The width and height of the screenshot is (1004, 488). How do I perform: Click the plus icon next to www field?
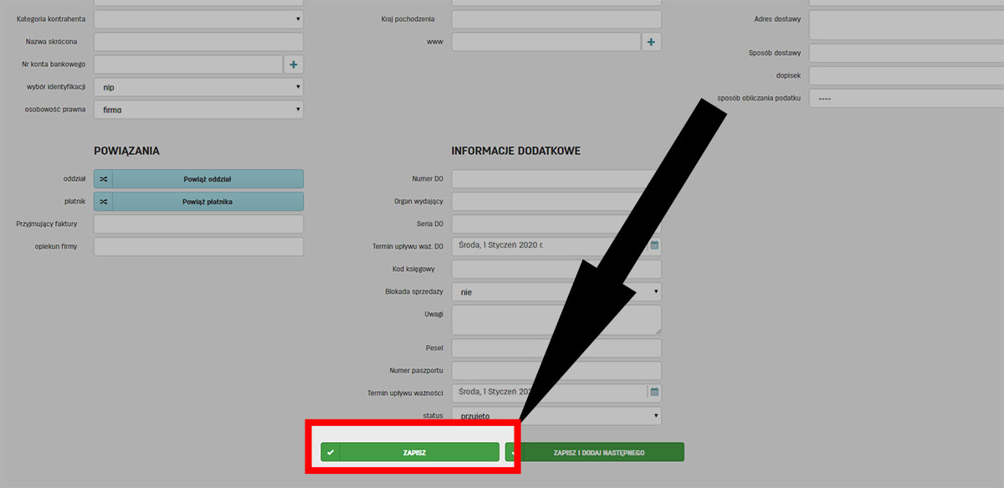pos(651,42)
